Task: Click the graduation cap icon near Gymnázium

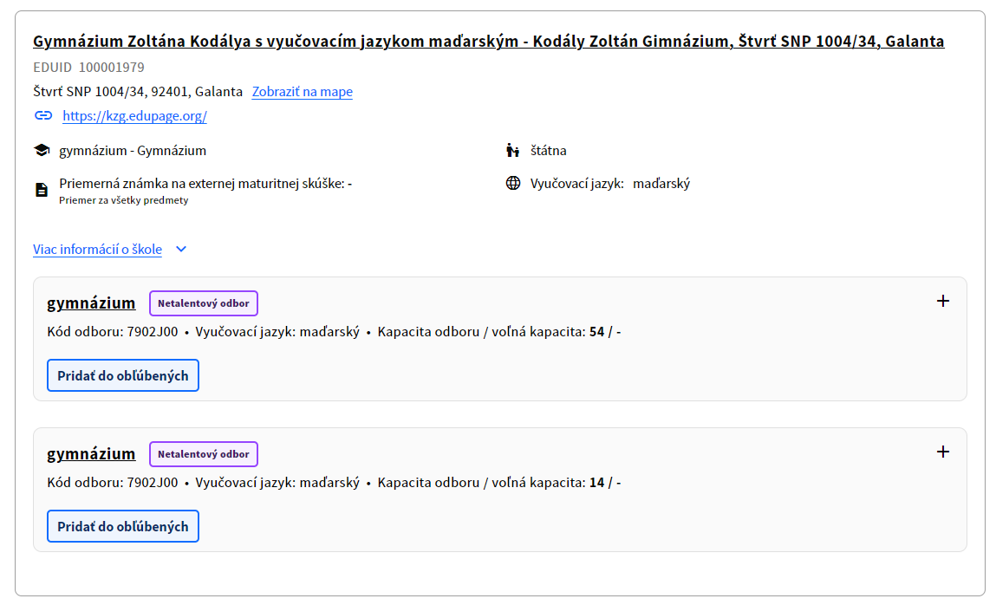Action: [x=41, y=149]
